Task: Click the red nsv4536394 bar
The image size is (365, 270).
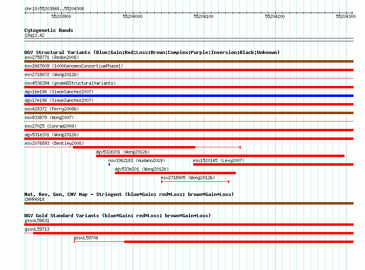Action: (x=189, y=87)
